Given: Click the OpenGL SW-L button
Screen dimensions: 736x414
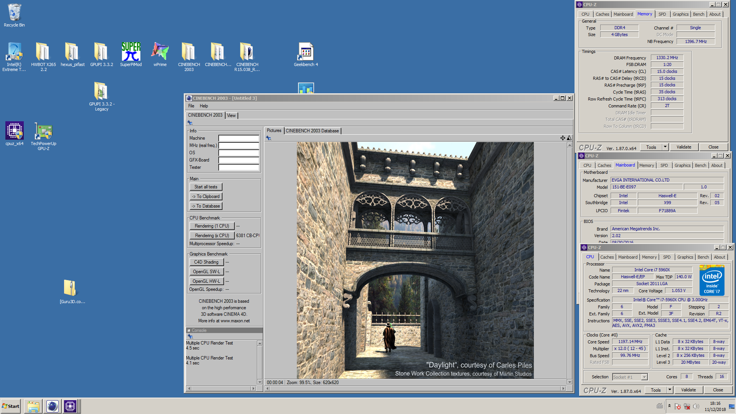Looking at the screenshot, I should (x=206, y=272).
